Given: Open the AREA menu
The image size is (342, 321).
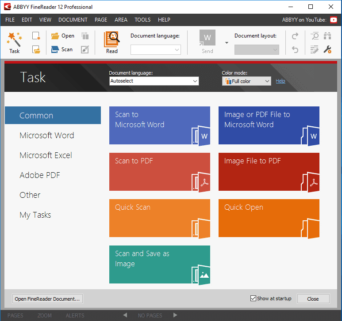Looking at the screenshot, I should [x=121, y=20].
